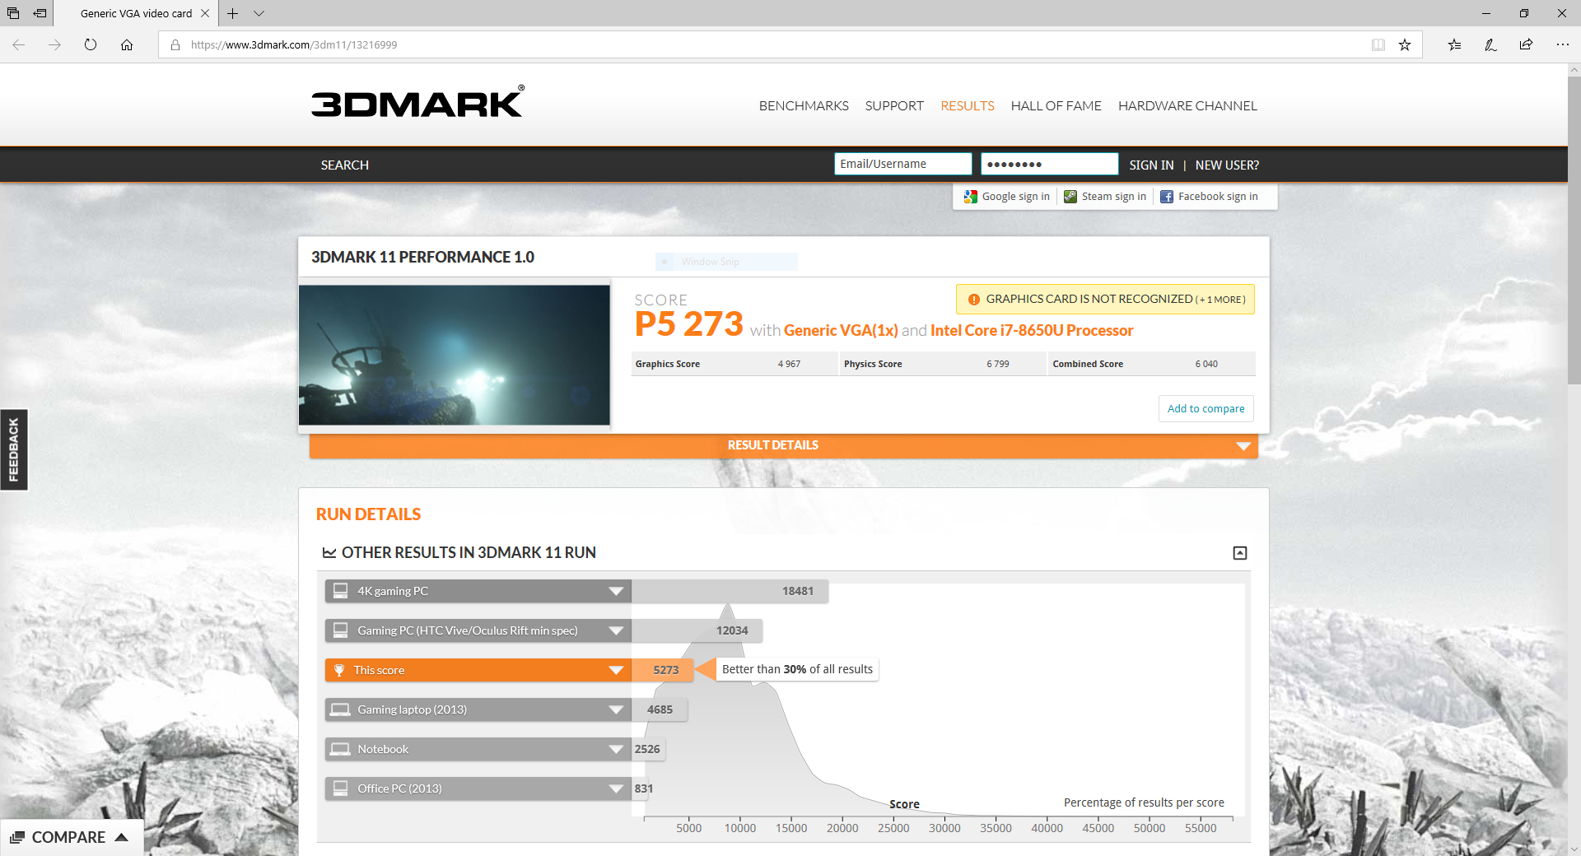The image size is (1581, 856).
Task: Click the 4K gaming PC monitor icon
Action: [x=340, y=590]
